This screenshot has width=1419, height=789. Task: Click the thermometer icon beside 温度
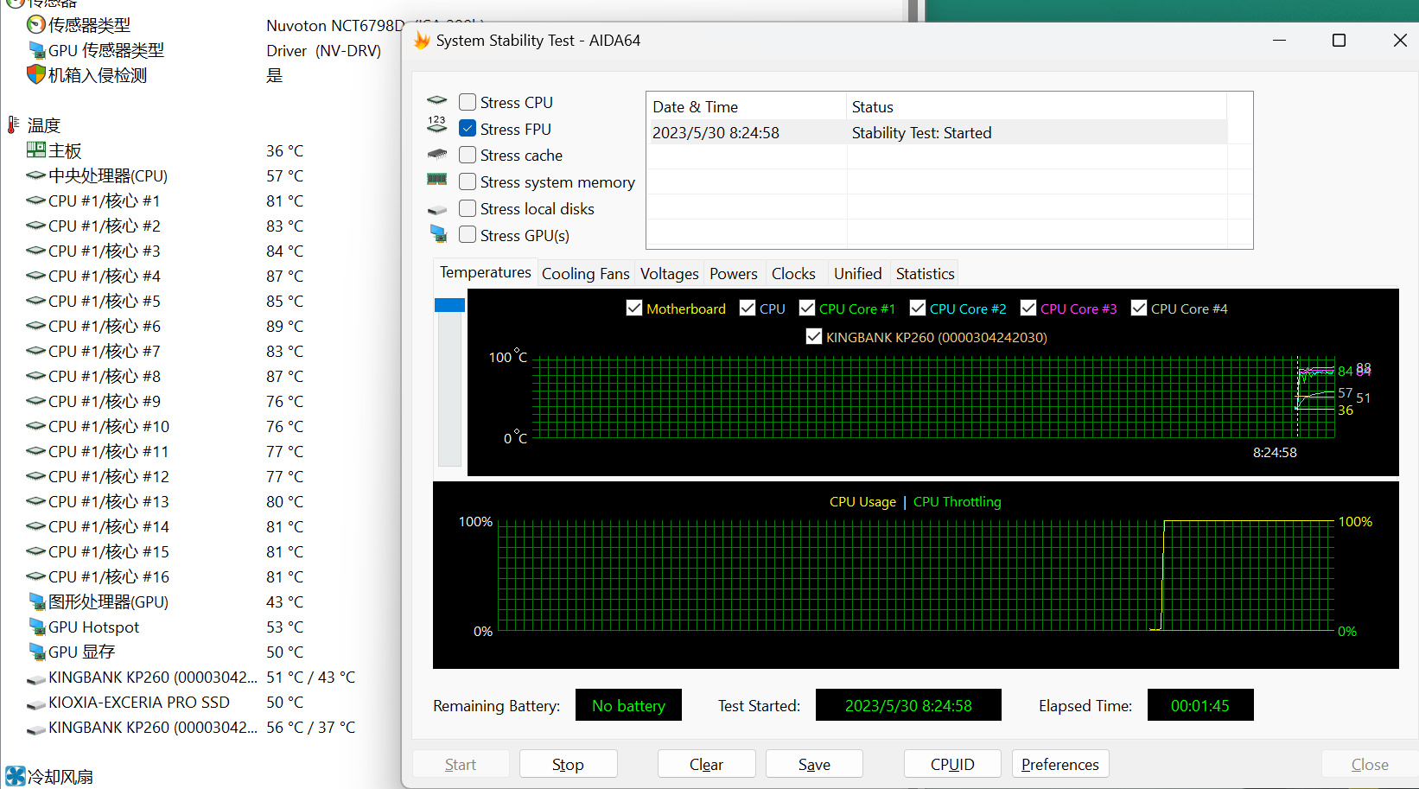pos(13,125)
